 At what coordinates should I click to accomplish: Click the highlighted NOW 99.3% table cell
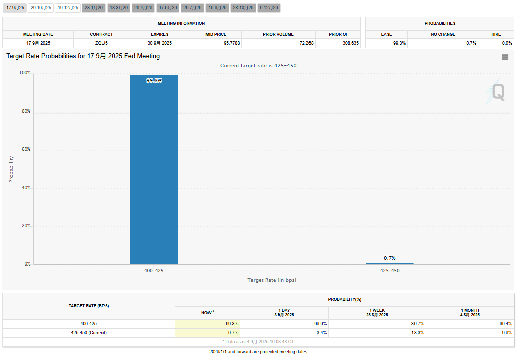[208, 324]
